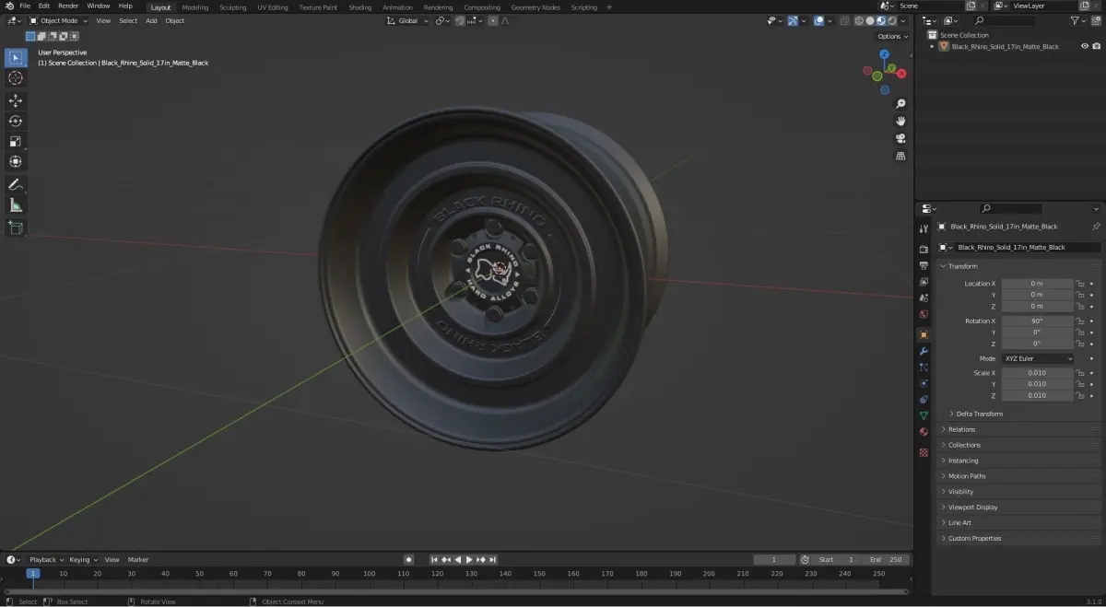Expand the Delta Transform panel
The width and height of the screenshot is (1106, 607).
pyautogui.click(x=979, y=414)
